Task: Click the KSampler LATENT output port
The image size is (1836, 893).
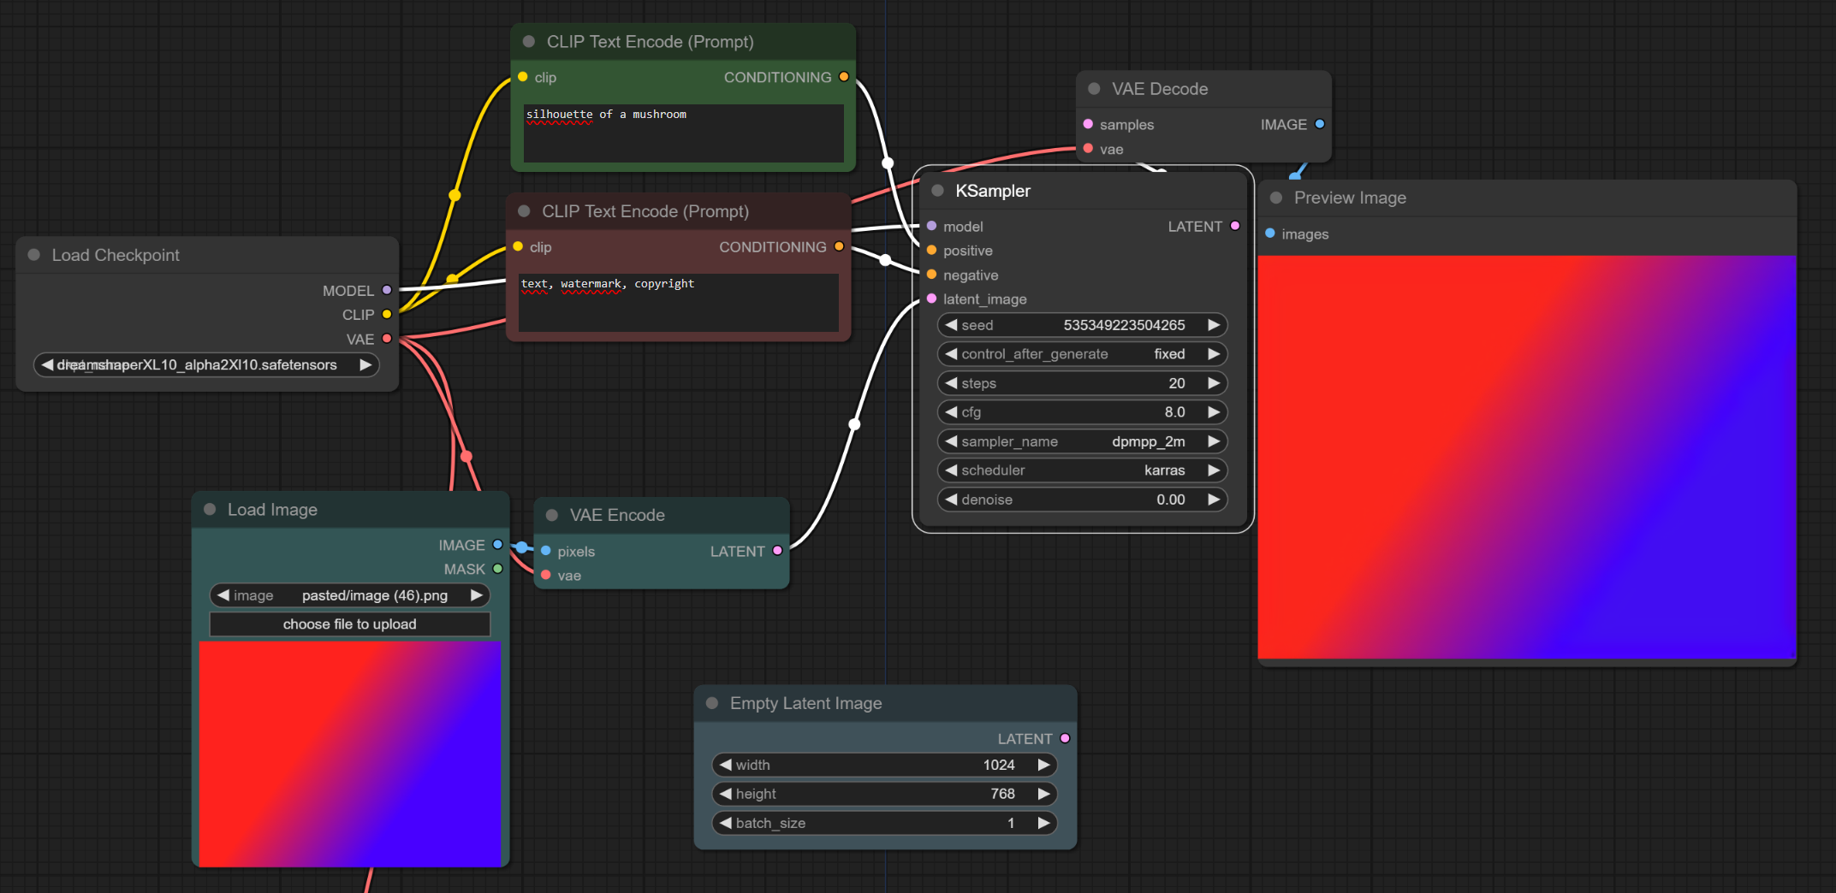Action: (1234, 226)
